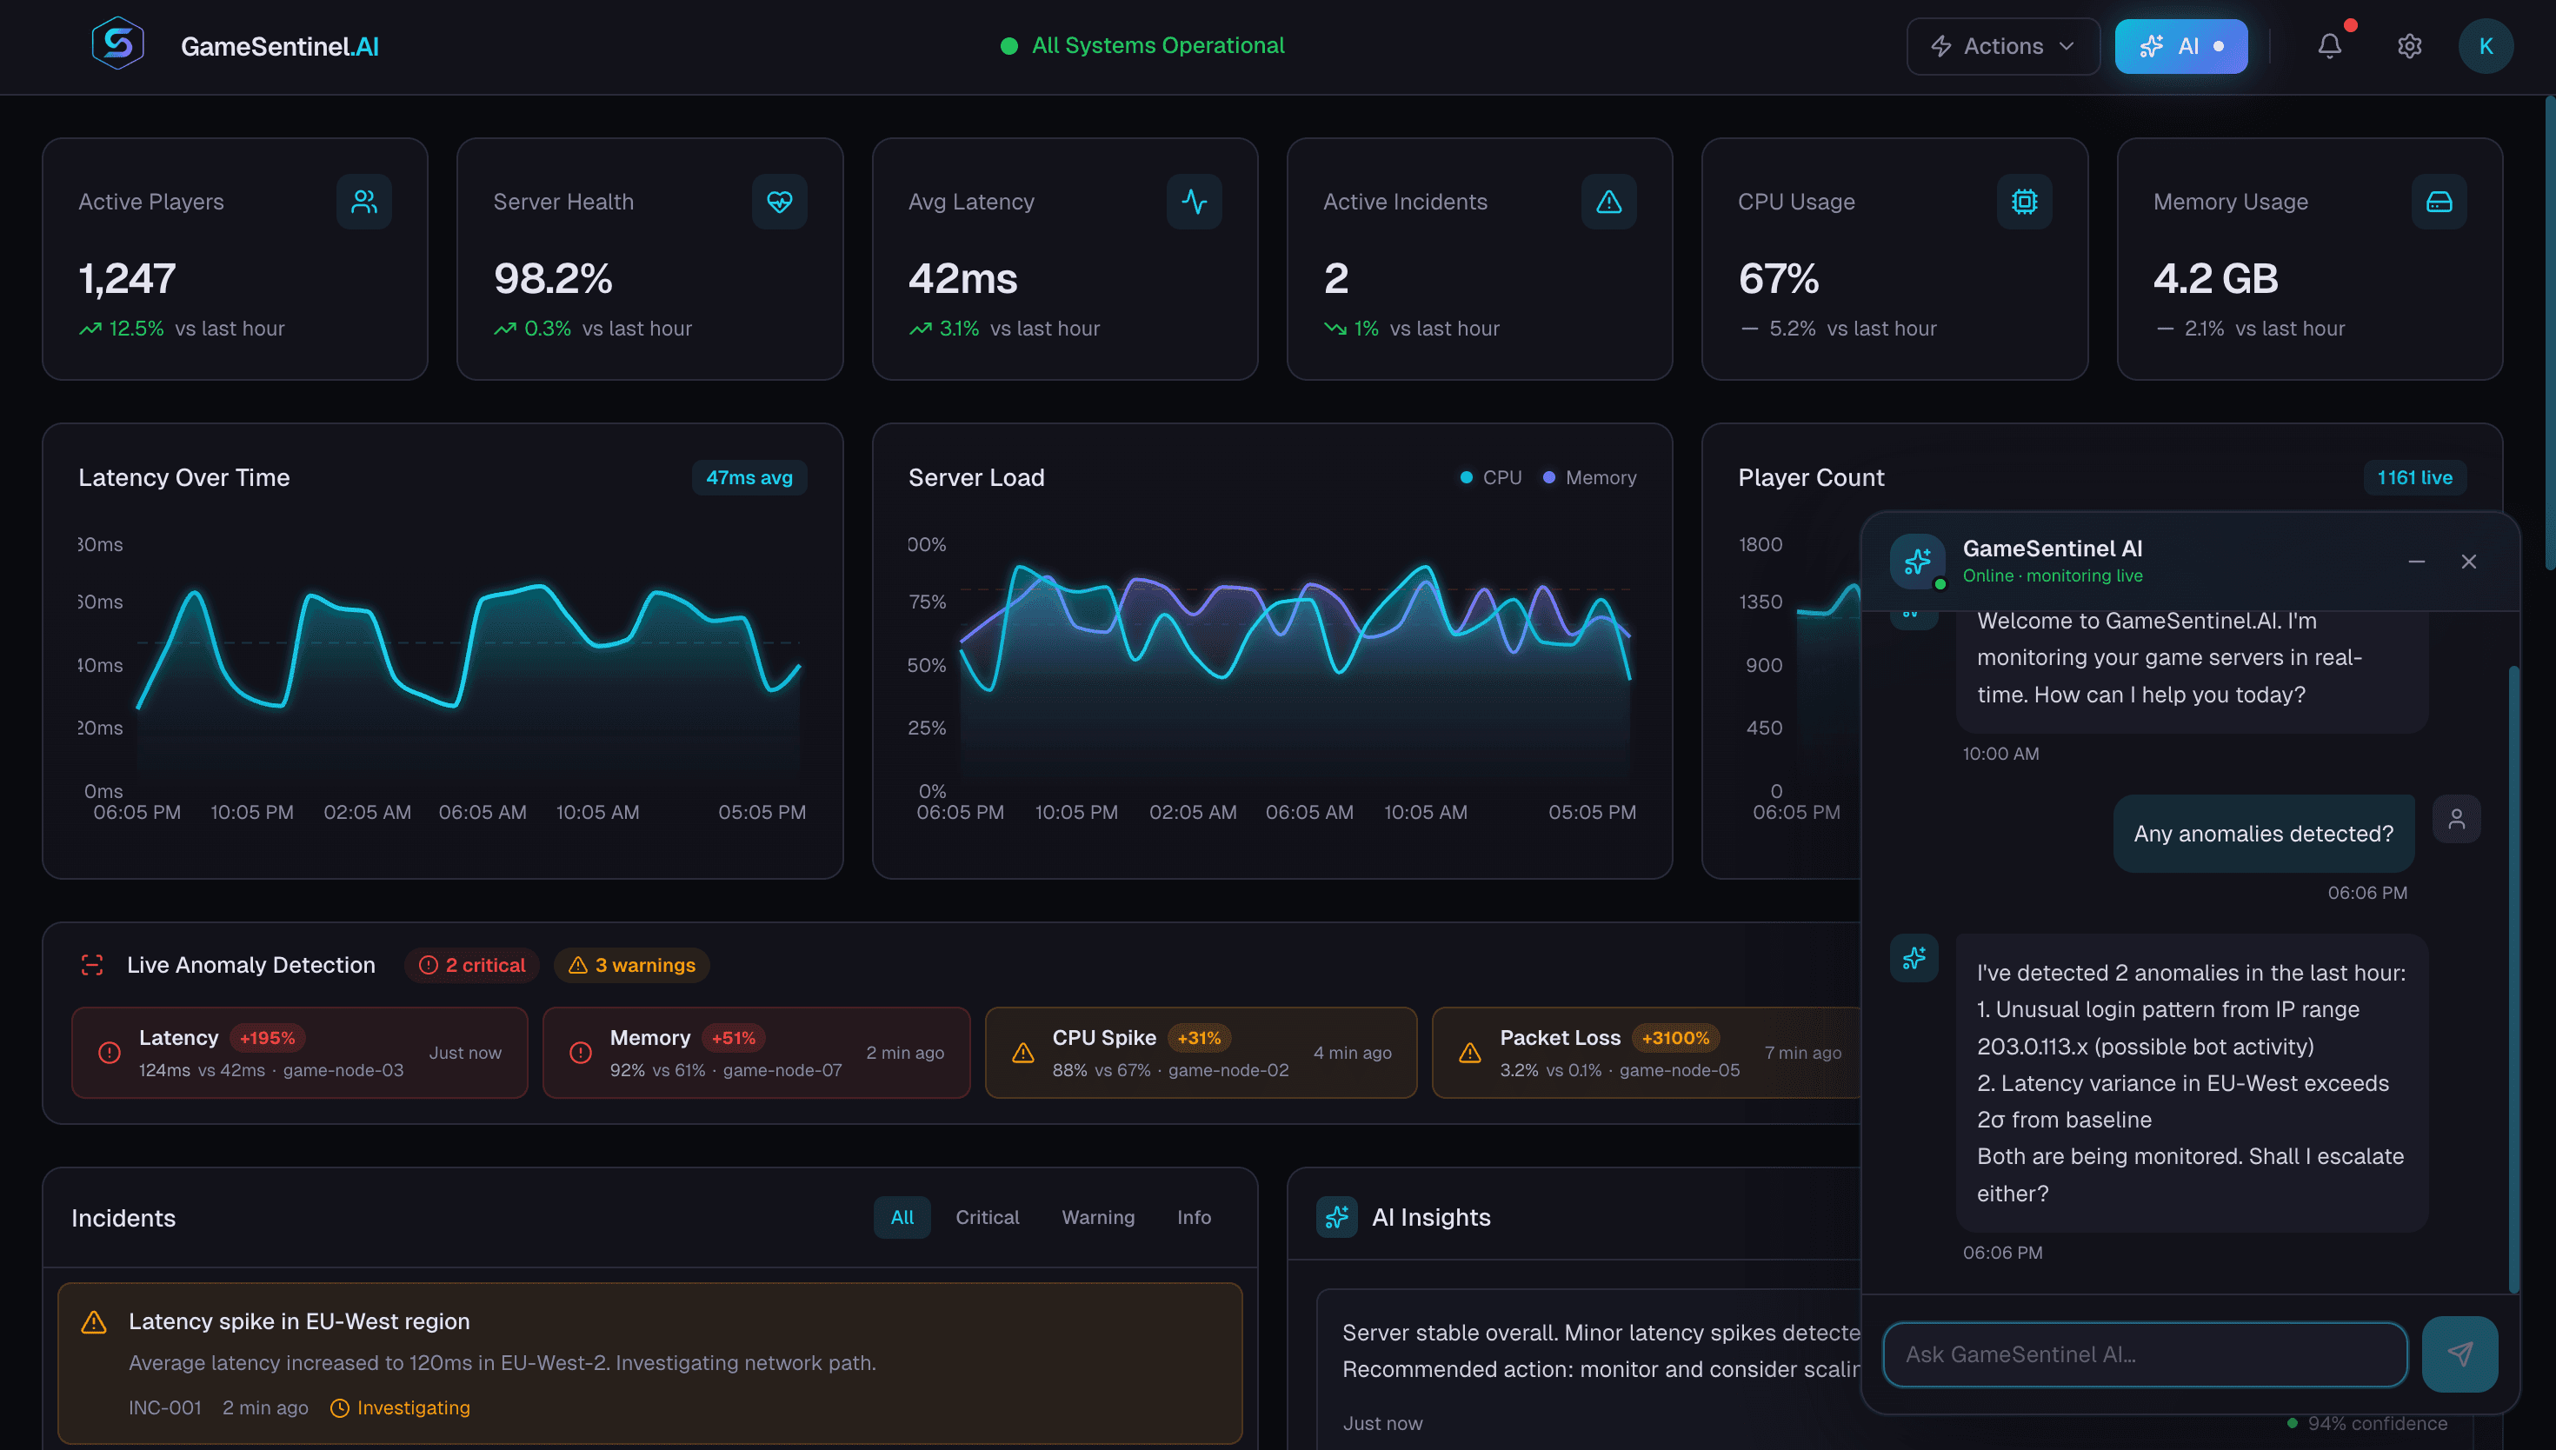Click the AI Insights sparkle icon
2556x1450 pixels.
pyautogui.click(x=1338, y=1216)
